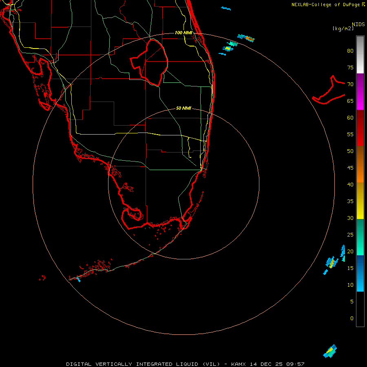Click the 5 value on color scale
This screenshot has width=367, height=367.
tap(352, 302)
